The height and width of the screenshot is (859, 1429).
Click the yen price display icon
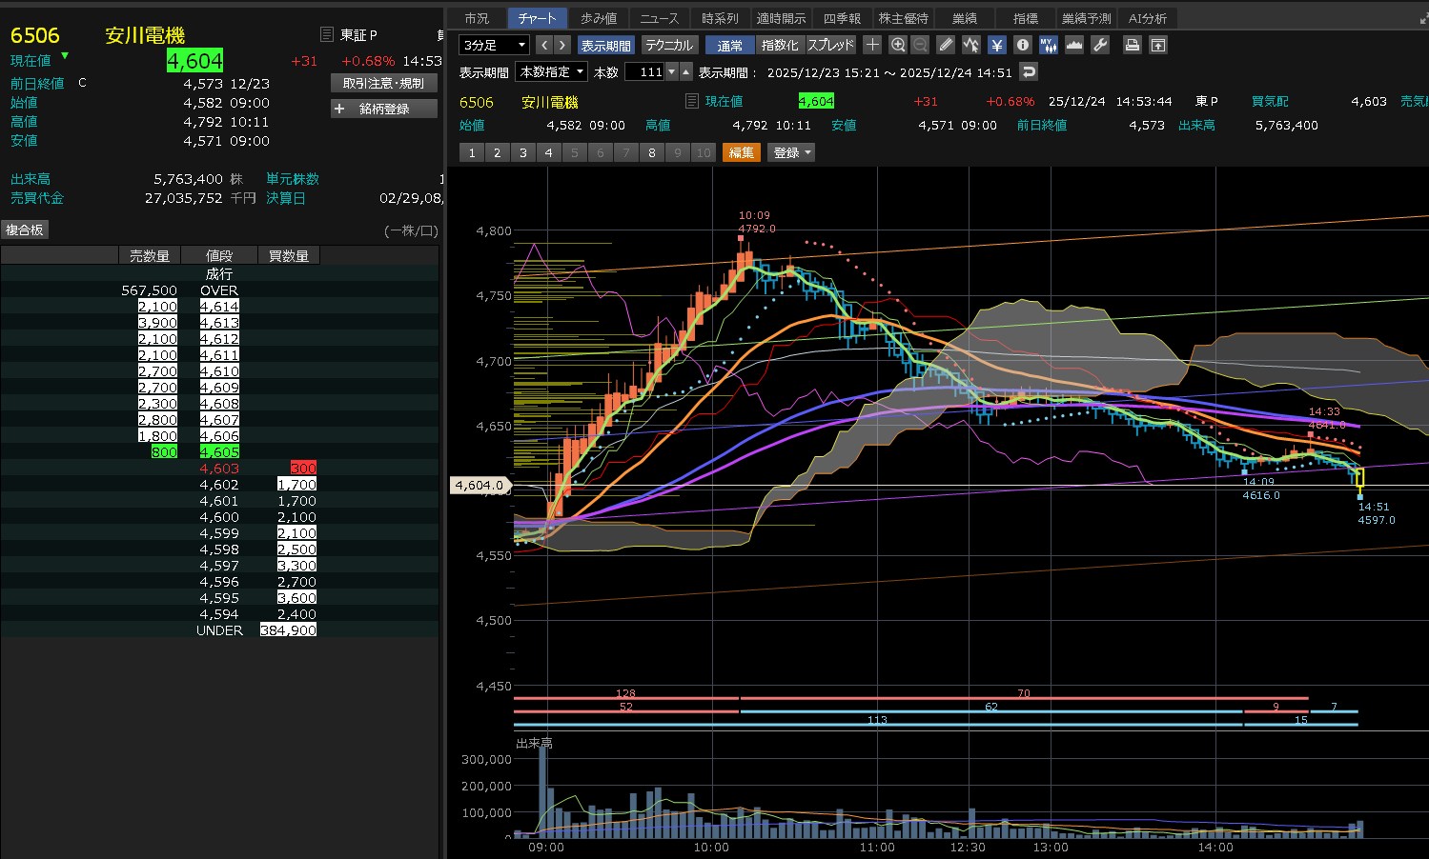point(997,45)
